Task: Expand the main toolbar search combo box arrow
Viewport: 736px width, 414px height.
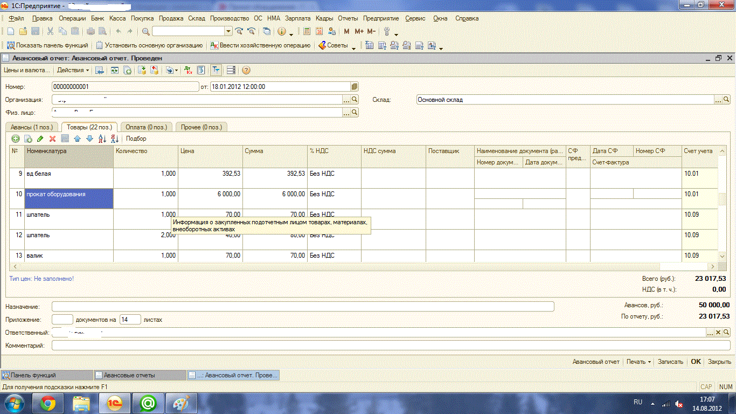Action: pyautogui.click(x=228, y=31)
